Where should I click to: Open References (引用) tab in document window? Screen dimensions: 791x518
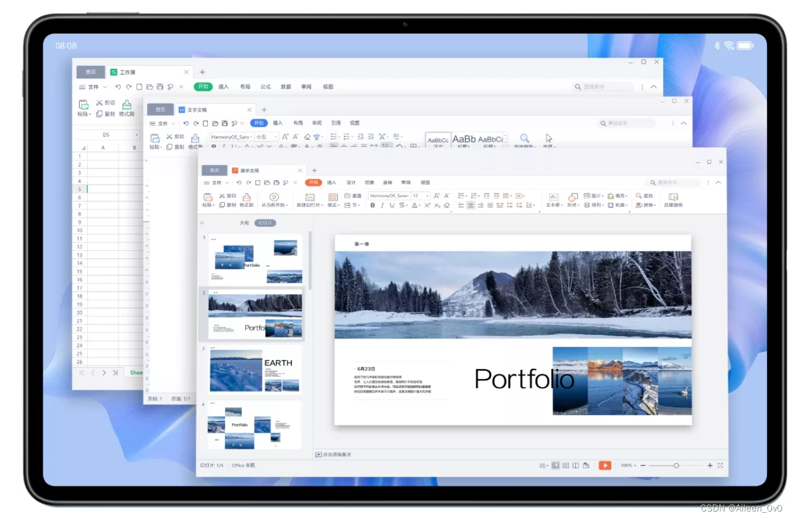click(336, 123)
